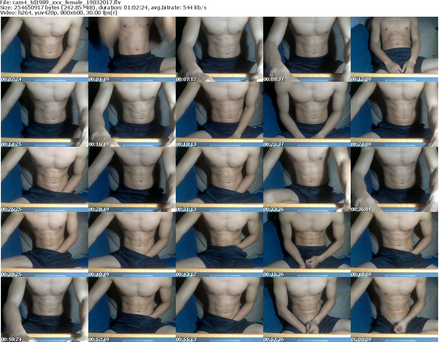Select the frame marked 00:52:49
The image size is (439, 342).
[132, 309]
